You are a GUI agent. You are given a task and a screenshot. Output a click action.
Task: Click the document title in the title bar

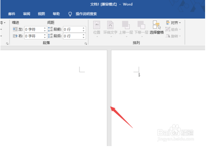coord(111,4)
